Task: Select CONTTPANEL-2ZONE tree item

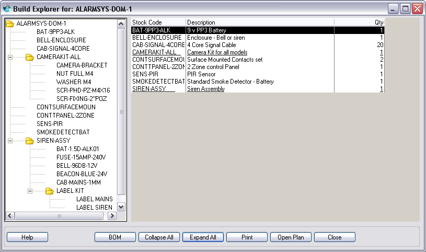Action: pyautogui.click(x=65, y=116)
